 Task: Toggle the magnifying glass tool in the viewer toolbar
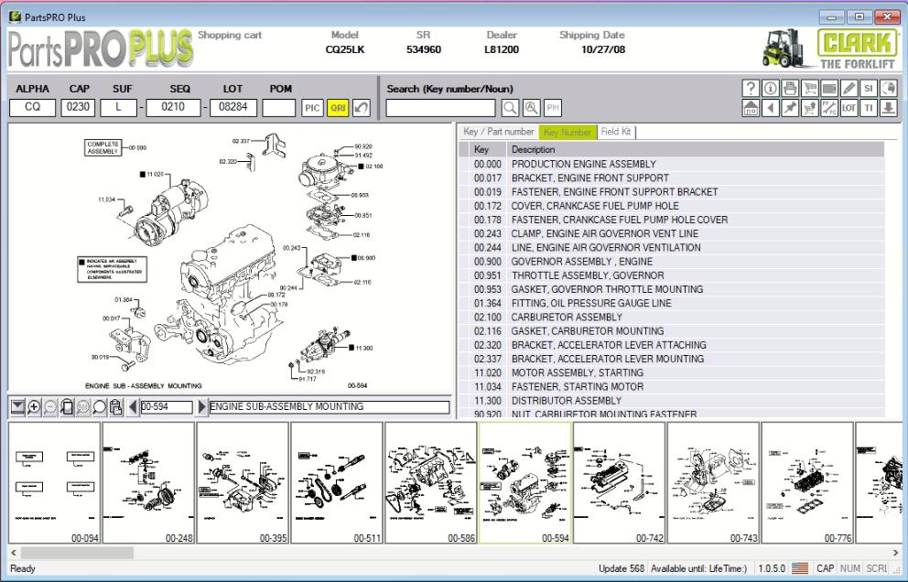tap(99, 406)
